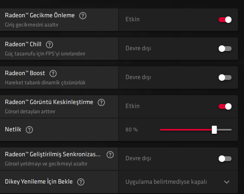Click the Netlik slider handle

click(214, 130)
